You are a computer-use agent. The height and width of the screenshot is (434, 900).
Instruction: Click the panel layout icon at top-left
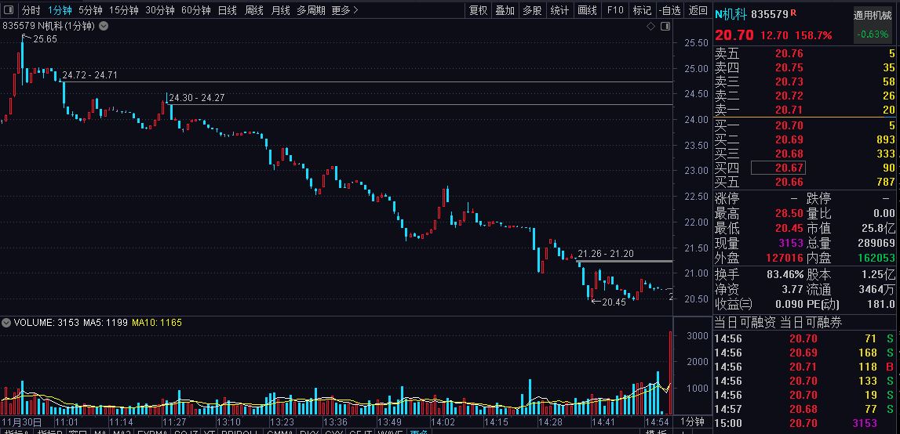[x=8, y=10]
